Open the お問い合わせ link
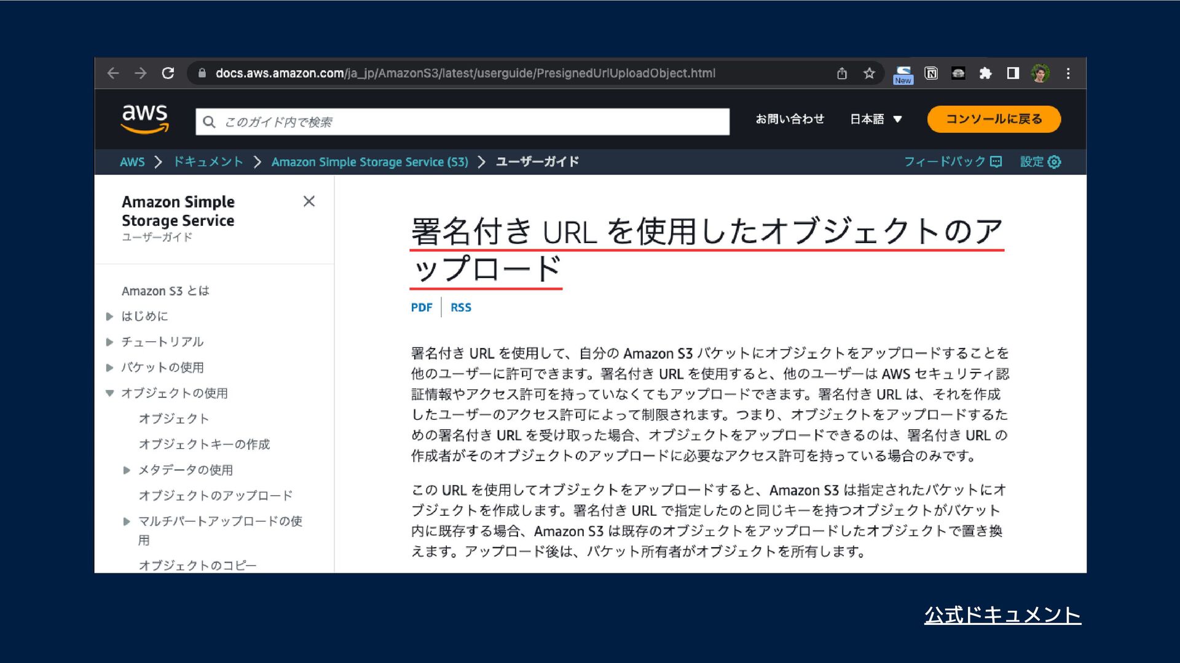This screenshot has height=663, width=1180. 790,119
